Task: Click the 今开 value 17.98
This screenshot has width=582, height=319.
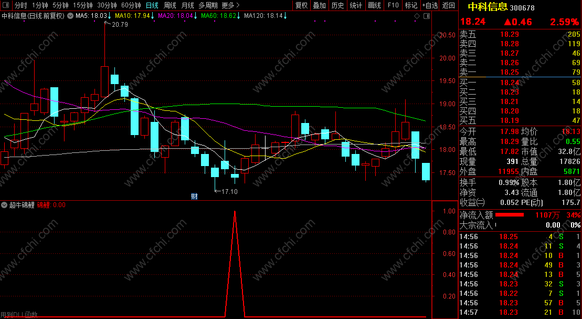Action: click(509, 131)
